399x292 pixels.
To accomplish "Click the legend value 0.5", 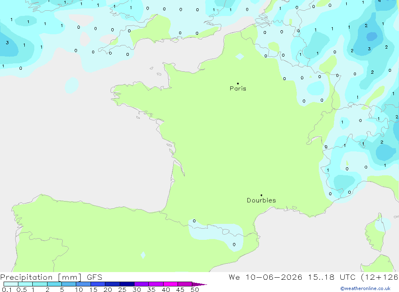I will tap(22, 290).
